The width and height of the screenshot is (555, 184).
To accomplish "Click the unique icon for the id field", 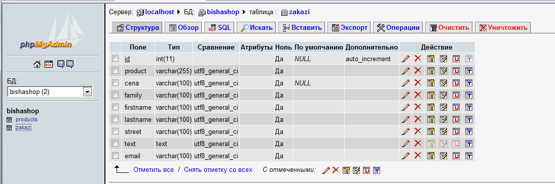I will pyautogui.click(x=456, y=59).
